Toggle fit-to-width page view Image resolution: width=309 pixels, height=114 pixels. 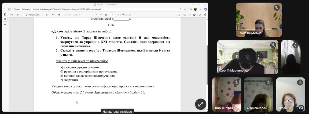106,15
